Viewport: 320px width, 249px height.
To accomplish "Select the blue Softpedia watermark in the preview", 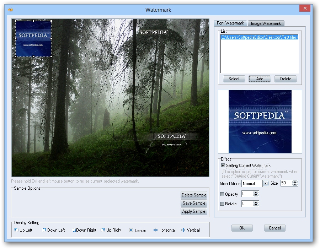I will (33, 39).
